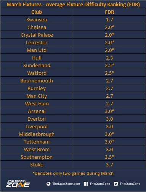This screenshot has height=192, width=146.
Task: Open TheStatsZone.com website link
Action: point(66,184)
